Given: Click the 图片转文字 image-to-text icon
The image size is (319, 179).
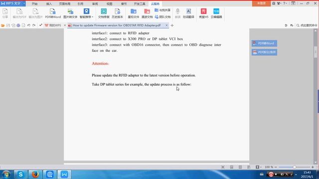Looking at the screenshot, I should [70, 13].
